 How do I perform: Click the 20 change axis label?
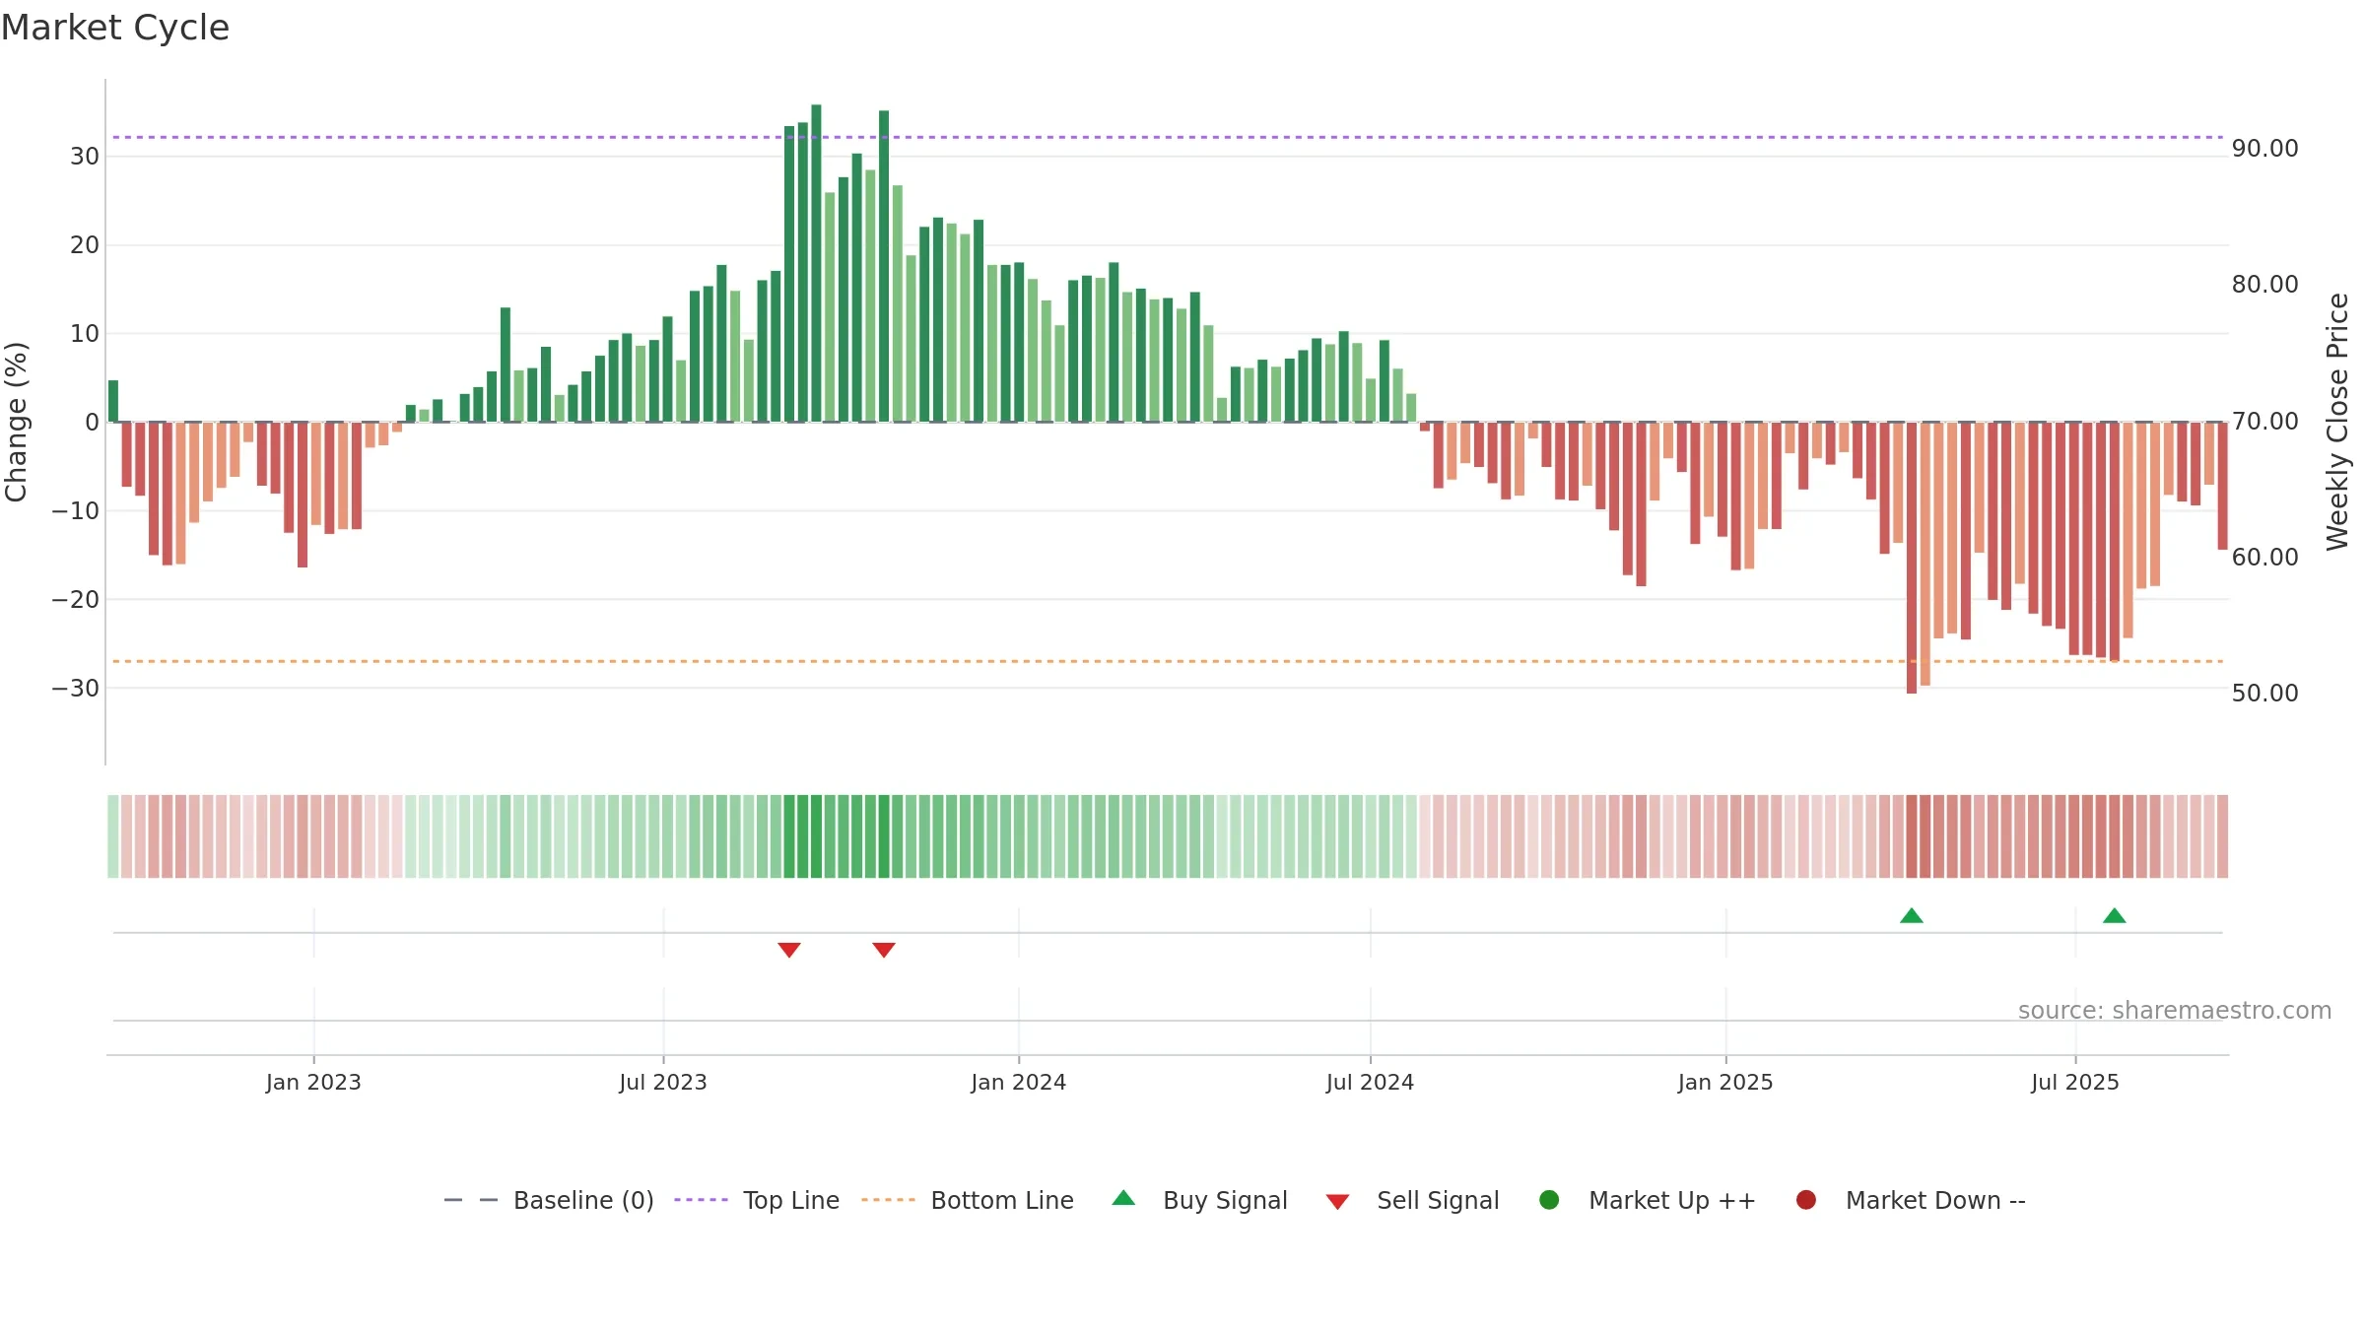click(85, 244)
